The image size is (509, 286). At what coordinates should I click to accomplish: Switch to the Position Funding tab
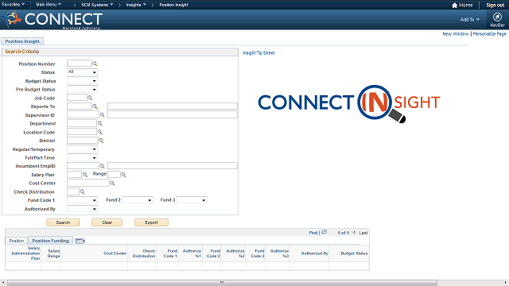click(x=50, y=241)
